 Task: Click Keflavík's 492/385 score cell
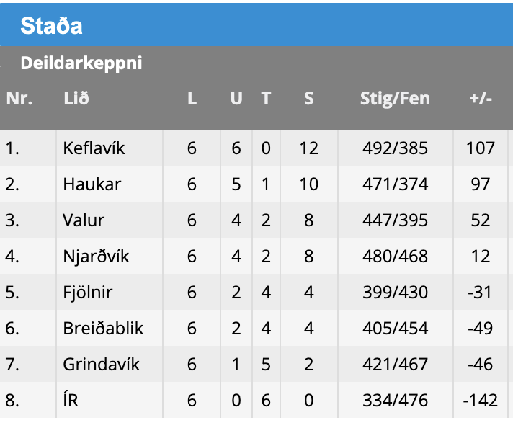click(x=395, y=148)
